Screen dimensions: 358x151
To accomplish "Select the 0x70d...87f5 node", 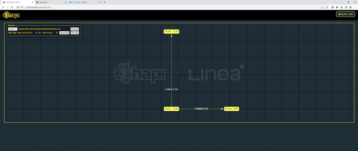I will click(x=232, y=109).
